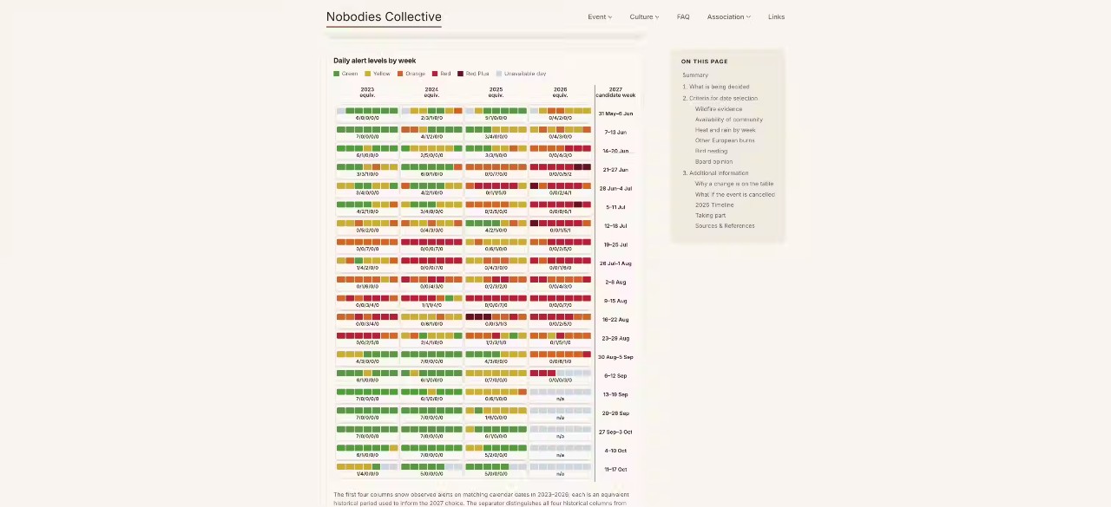1111x507 pixels.
Task: Open 'What if the event is cancelled'
Action: (735, 194)
